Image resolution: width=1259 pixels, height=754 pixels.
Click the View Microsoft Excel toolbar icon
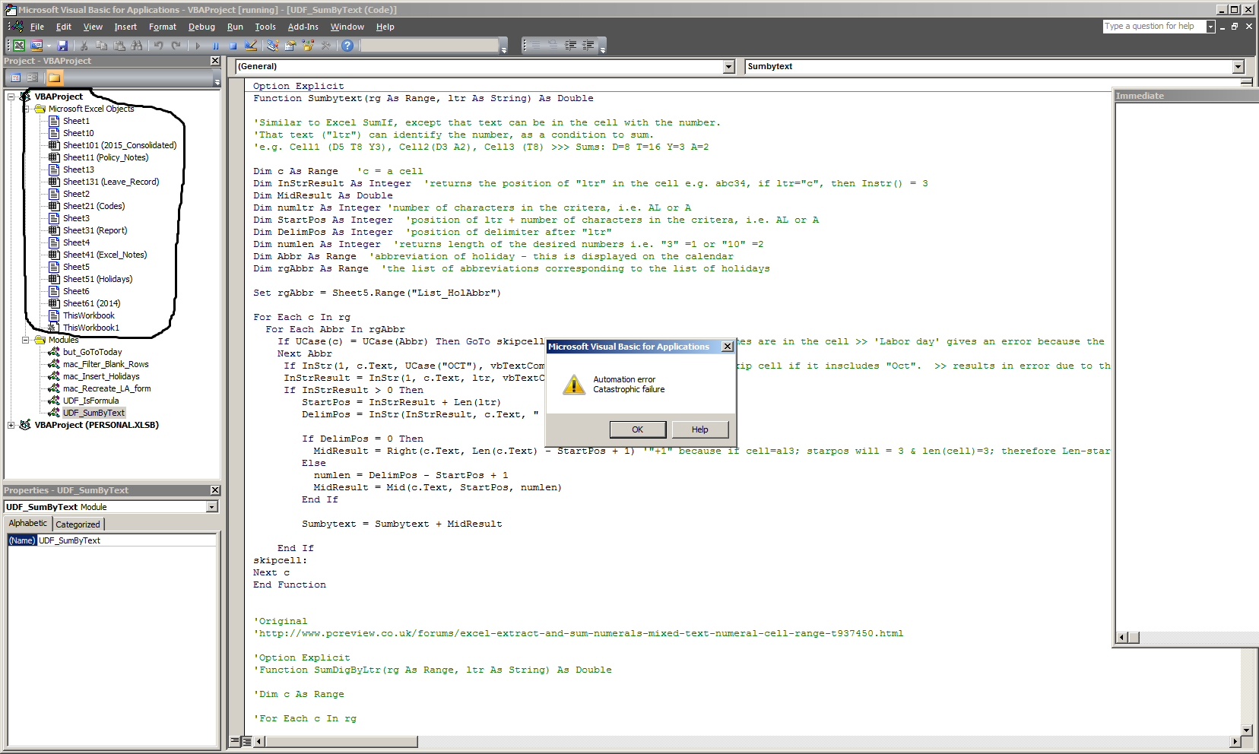(x=19, y=46)
